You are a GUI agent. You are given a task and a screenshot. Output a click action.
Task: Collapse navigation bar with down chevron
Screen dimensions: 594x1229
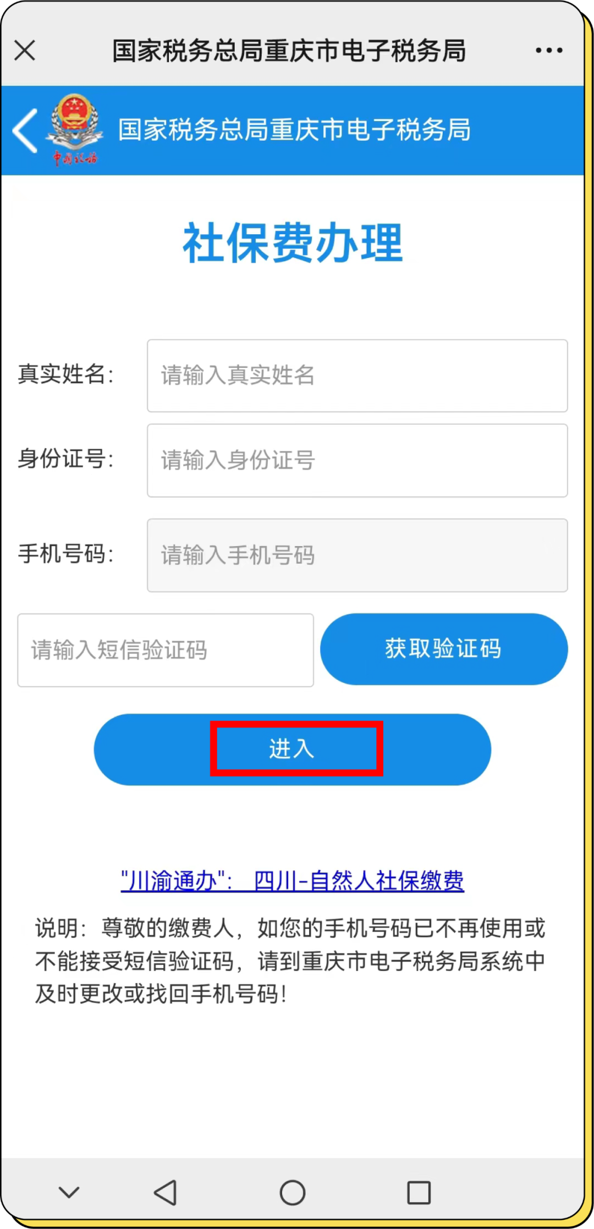pyautogui.click(x=69, y=1192)
